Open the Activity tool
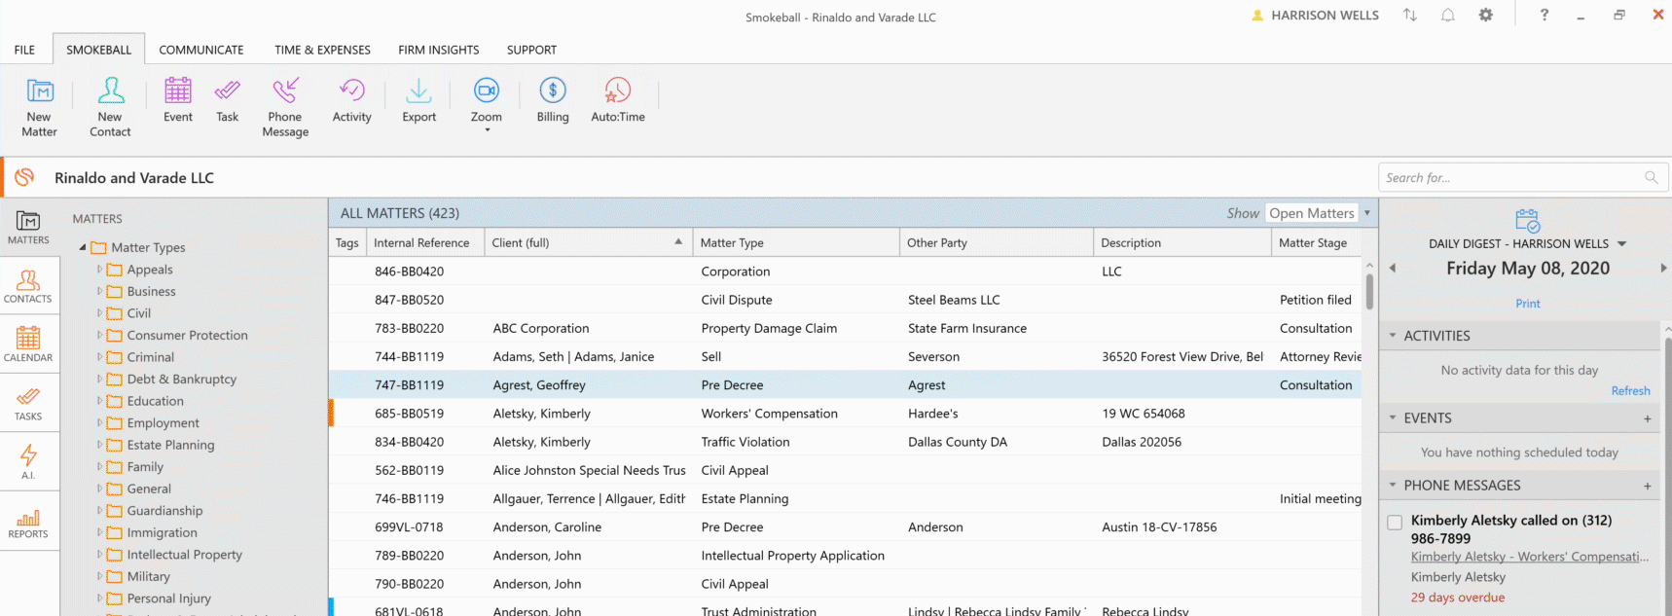This screenshot has width=1672, height=616. click(x=351, y=100)
